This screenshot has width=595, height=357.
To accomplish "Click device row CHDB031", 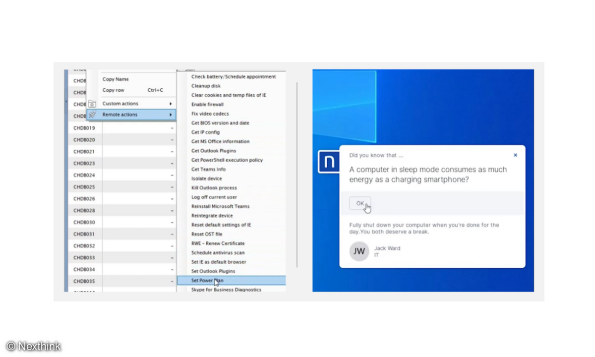I will (x=121, y=234).
